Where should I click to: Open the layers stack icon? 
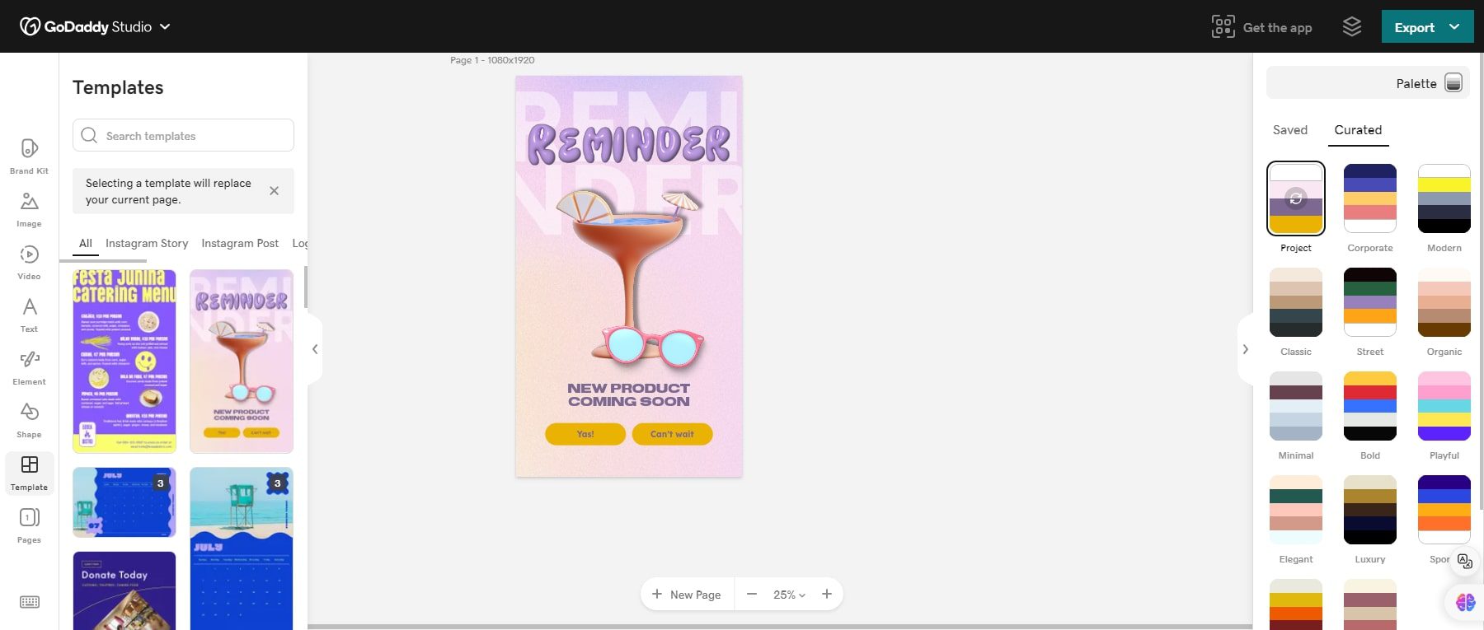(x=1351, y=26)
